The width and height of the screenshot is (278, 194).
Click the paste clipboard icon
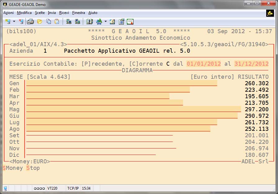pos(57,22)
